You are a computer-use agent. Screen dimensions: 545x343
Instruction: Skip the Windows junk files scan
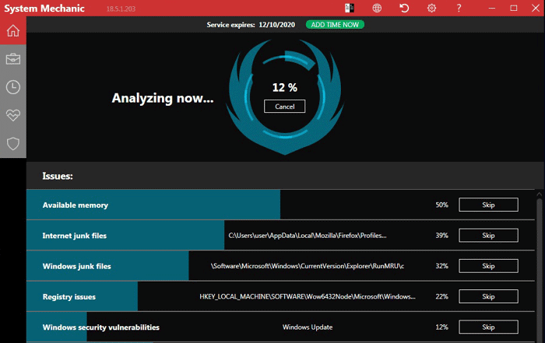tap(488, 266)
